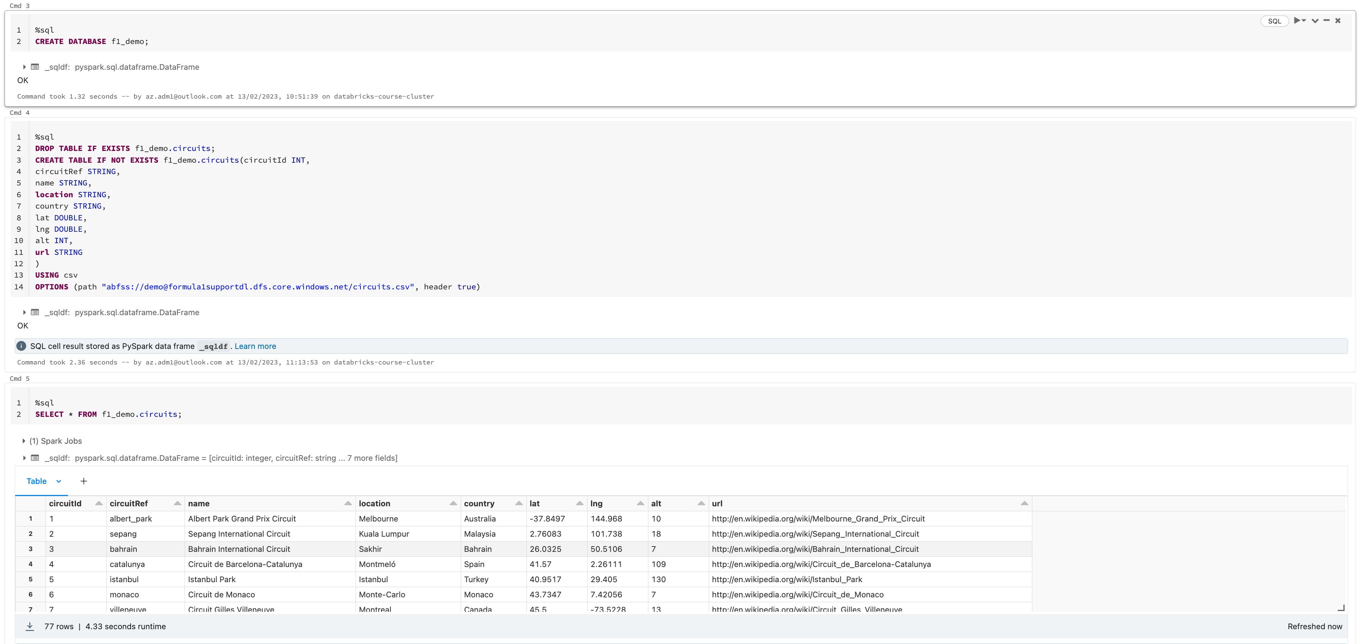Screen dimensions: 1359x644
Task: Click the Malaysia country cell
Action: [x=494, y=534]
